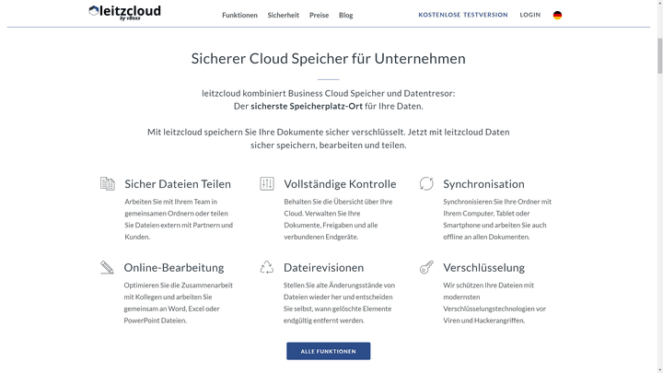Viewport: 663px width, 373px height.
Task: Click the recycle icon beside Dateirevisionen
Action: [x=267, y=267]
